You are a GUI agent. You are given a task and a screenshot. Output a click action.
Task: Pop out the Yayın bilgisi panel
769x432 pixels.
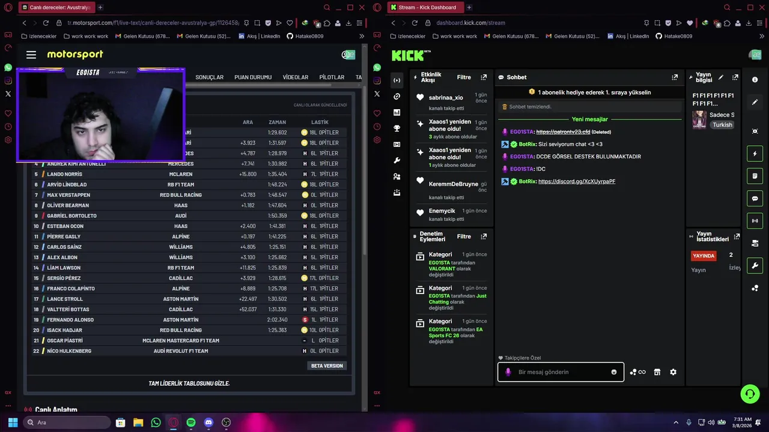tap(735, 77)
